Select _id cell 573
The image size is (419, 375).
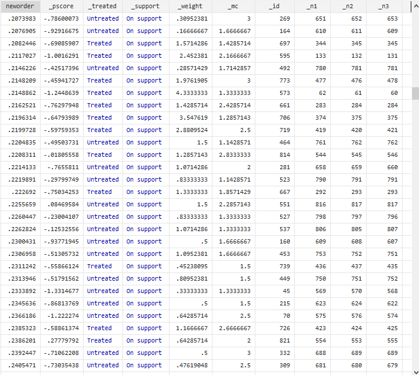click(x=275, y=93)
